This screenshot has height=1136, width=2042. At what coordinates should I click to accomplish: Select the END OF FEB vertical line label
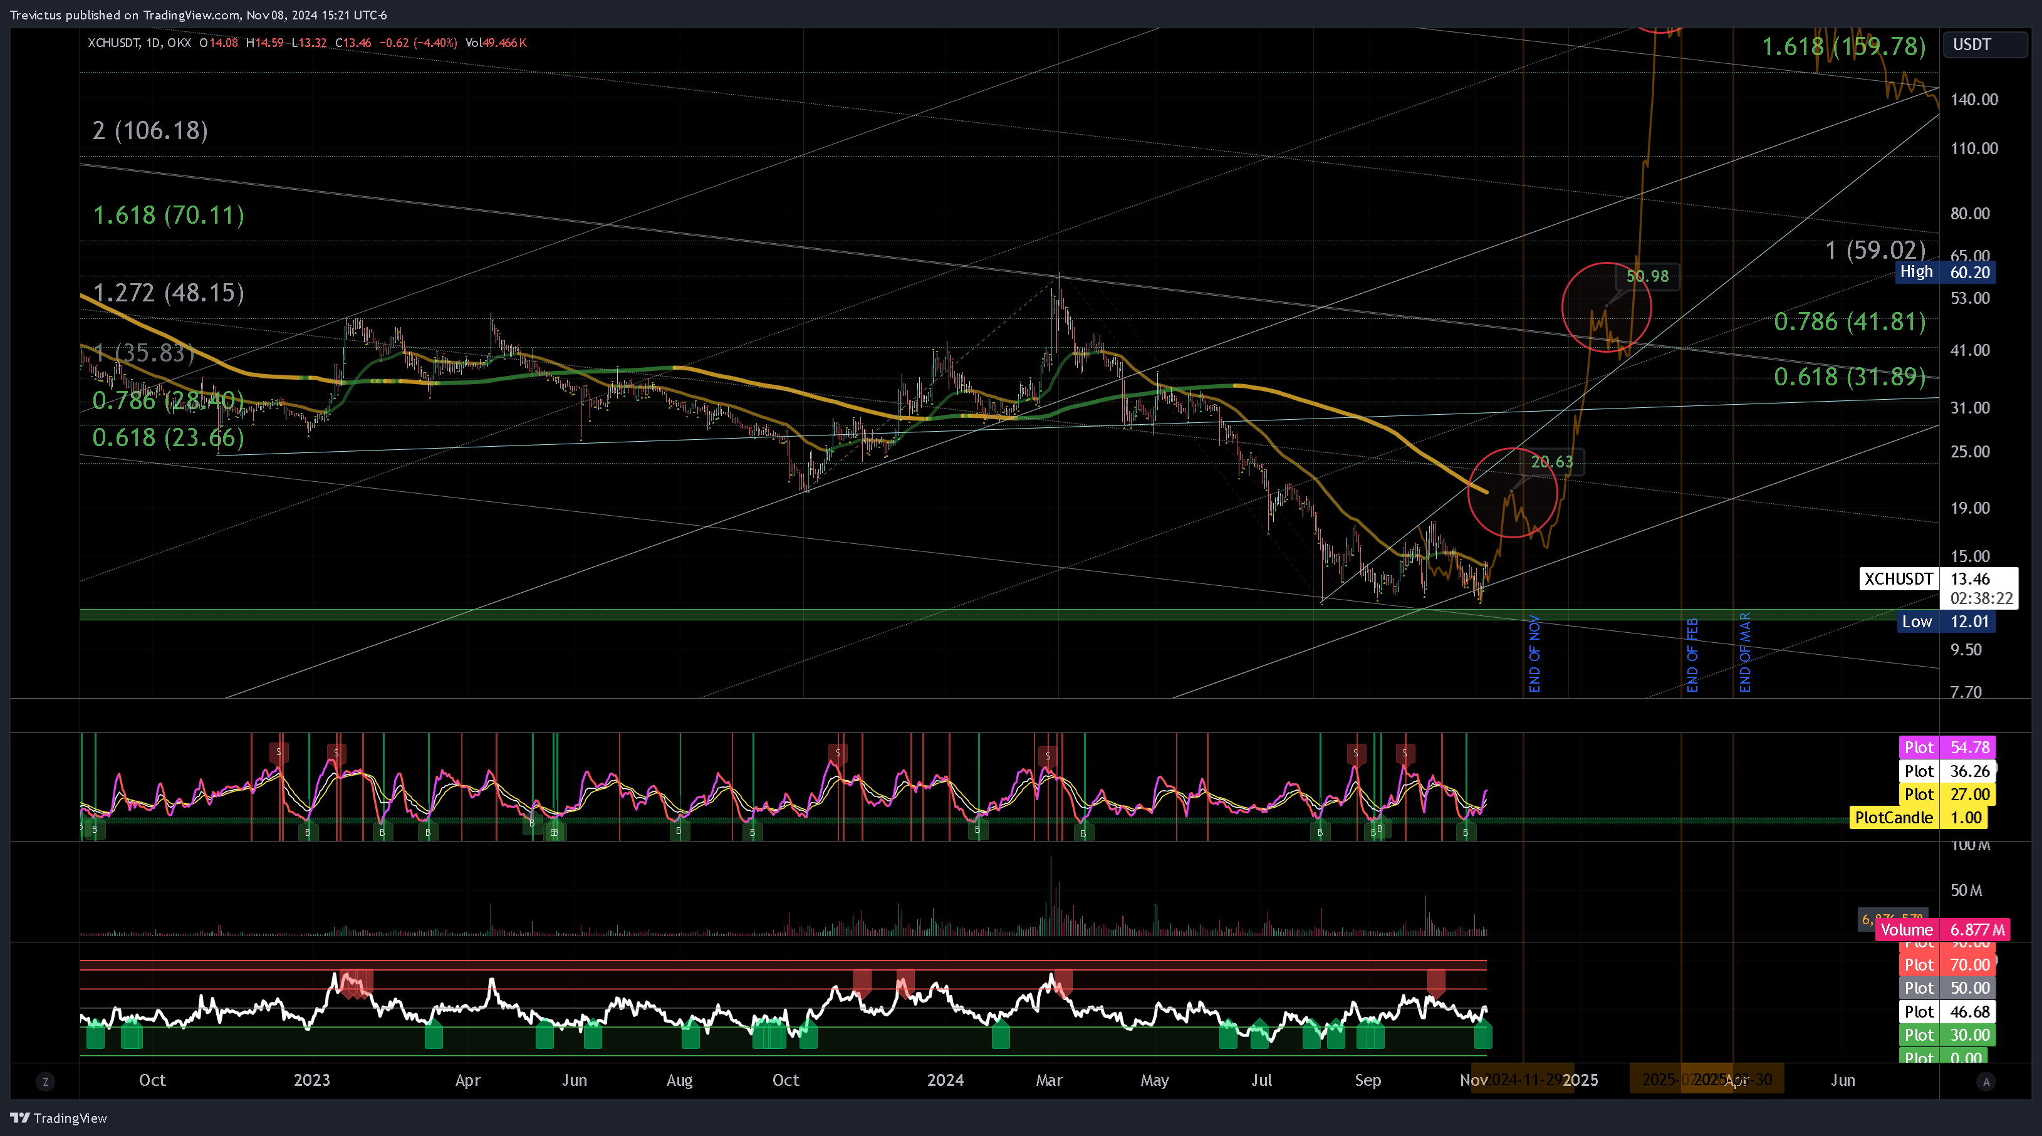[1692, 655]
